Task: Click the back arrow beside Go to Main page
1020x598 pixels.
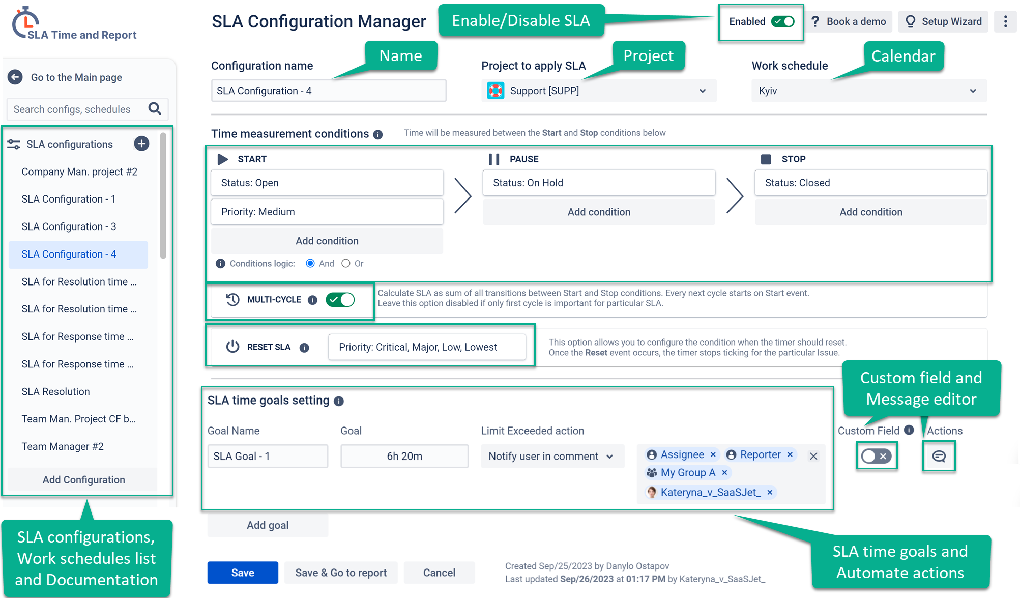Action: 15,77
